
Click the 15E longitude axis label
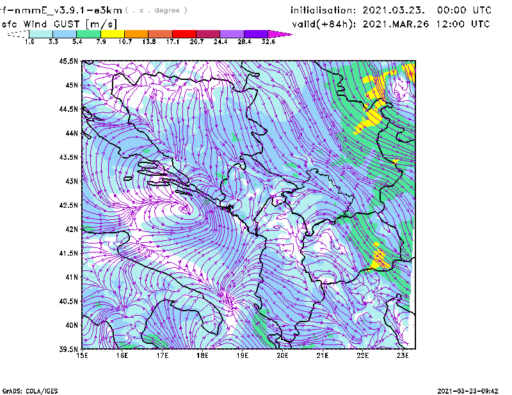(x=82, y=356)
